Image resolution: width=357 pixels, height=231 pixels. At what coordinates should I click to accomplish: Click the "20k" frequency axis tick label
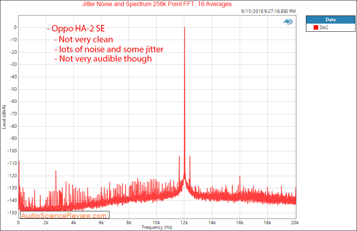(295, 223)
